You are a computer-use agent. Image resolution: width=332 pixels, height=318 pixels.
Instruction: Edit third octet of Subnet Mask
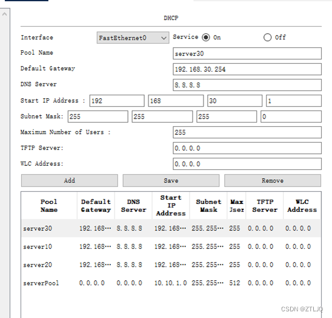pos(227,117)
